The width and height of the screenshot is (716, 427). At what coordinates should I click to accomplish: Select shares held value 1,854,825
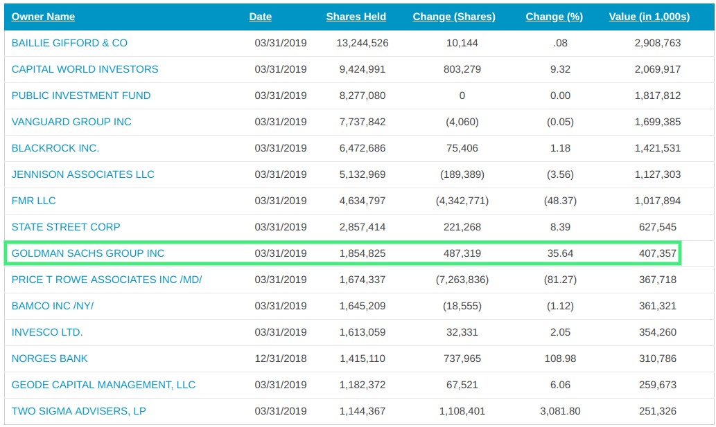363,253
